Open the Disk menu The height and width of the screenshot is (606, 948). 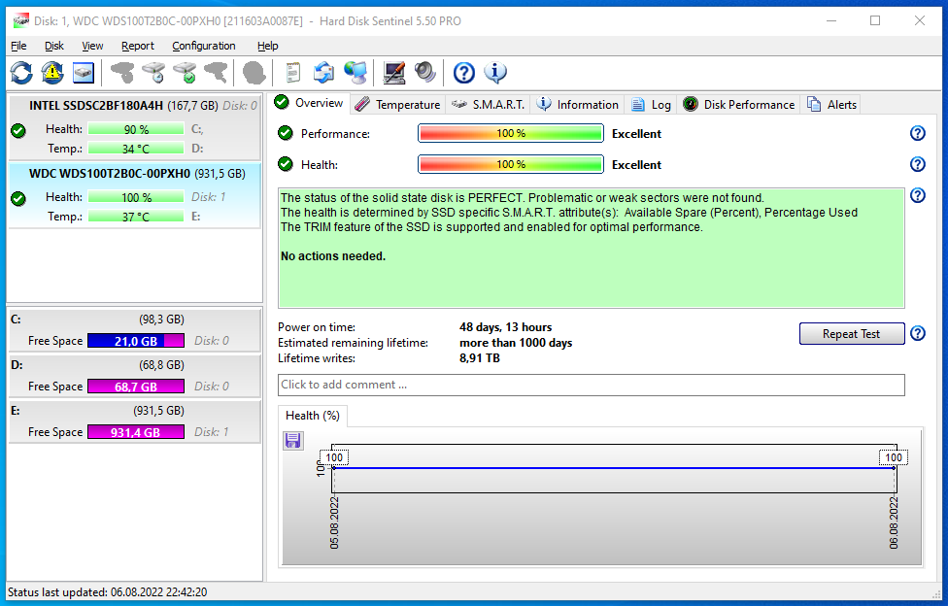[53, 46]
